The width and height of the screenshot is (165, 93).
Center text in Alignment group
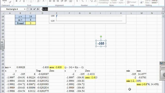(x=54, y=1)
